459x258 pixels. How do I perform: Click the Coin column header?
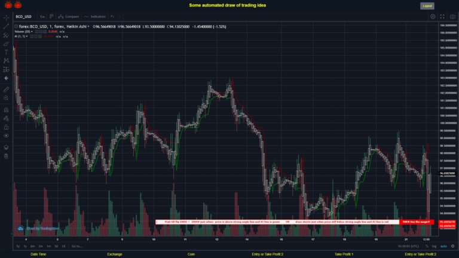pos(191,254)
